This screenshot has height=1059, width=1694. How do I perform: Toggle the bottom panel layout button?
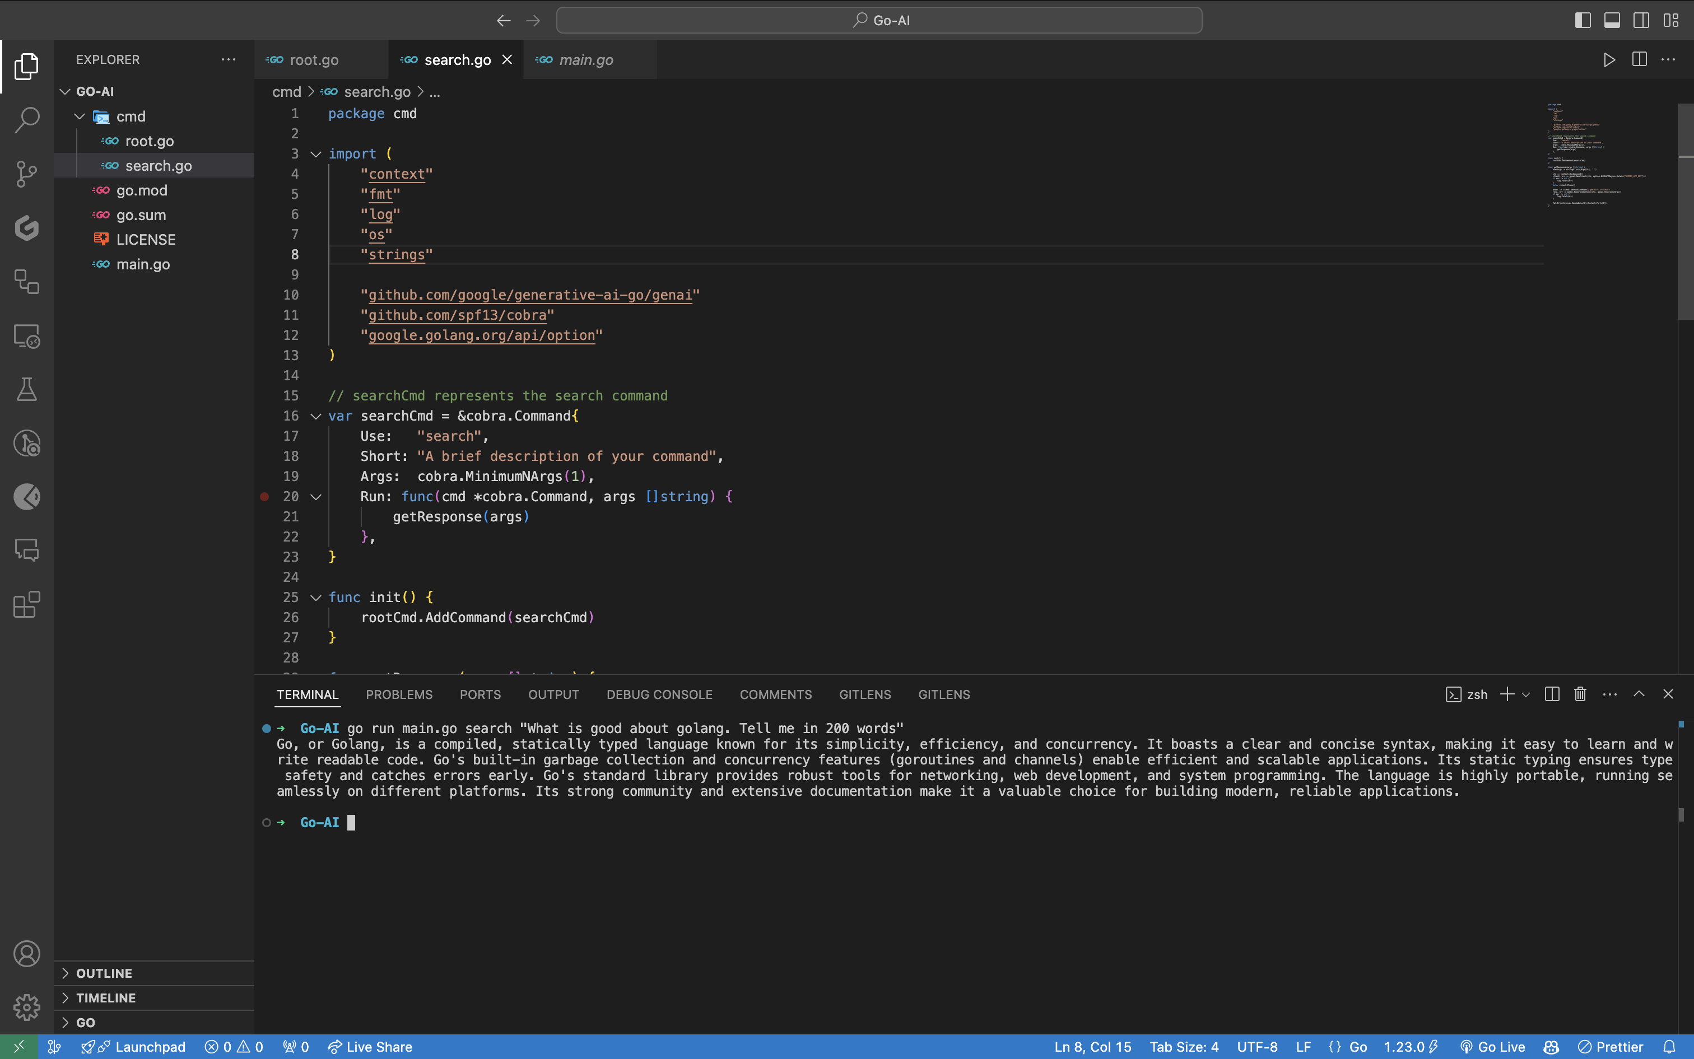[1612, 20]
